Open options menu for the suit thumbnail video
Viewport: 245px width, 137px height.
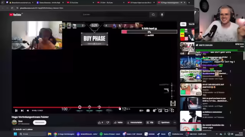[230, 112]
